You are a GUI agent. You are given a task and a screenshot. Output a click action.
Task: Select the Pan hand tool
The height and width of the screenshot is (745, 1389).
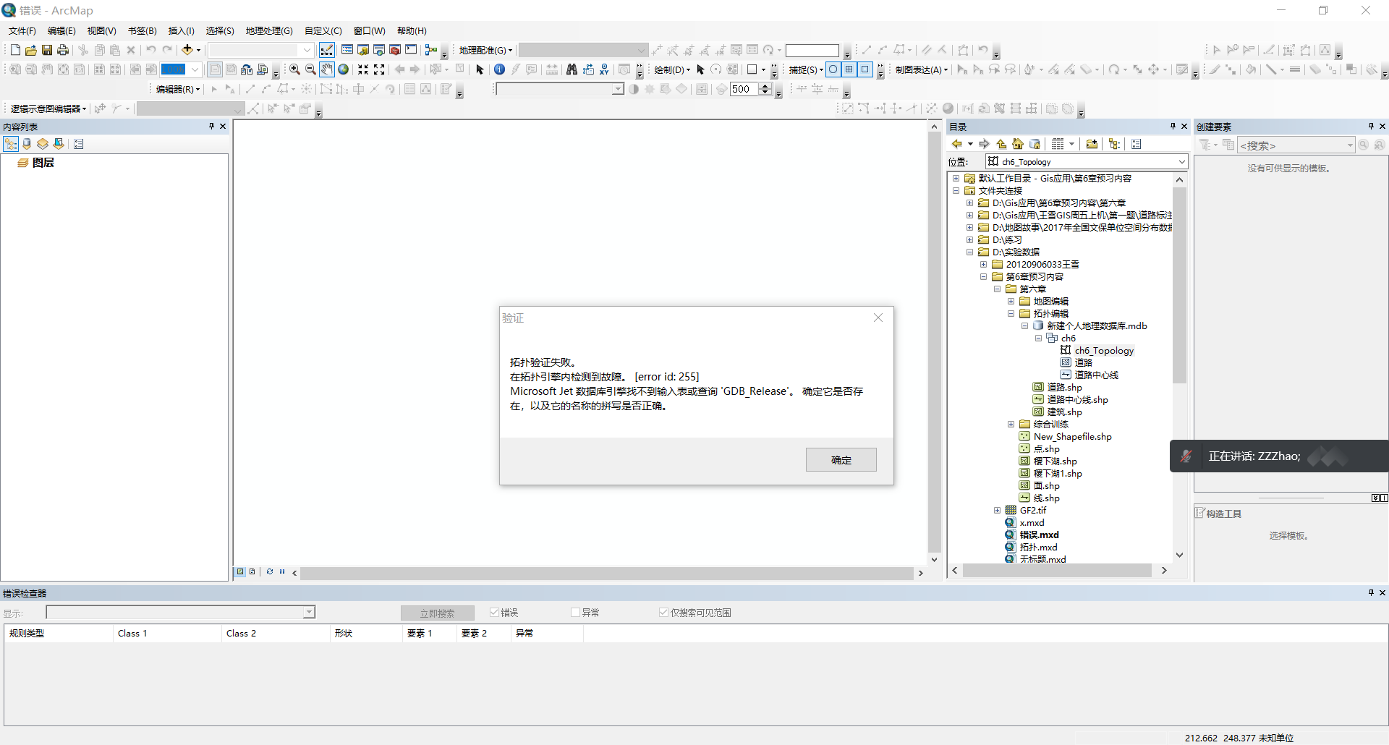coord(327,69)
